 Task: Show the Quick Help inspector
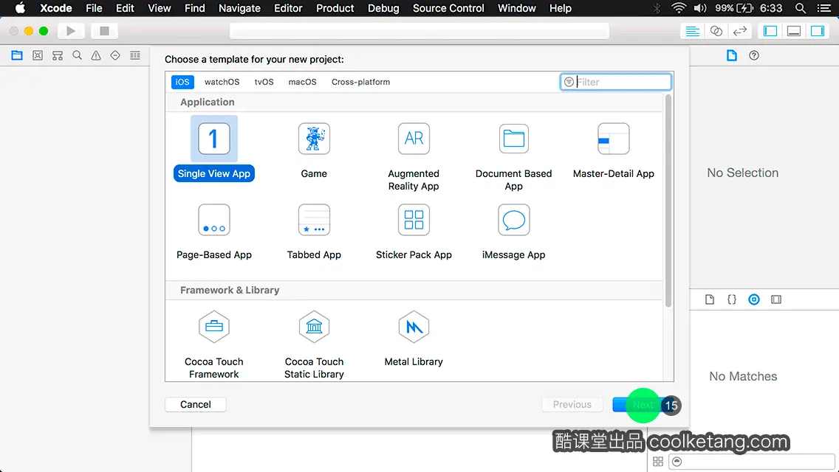click(754, 55)
